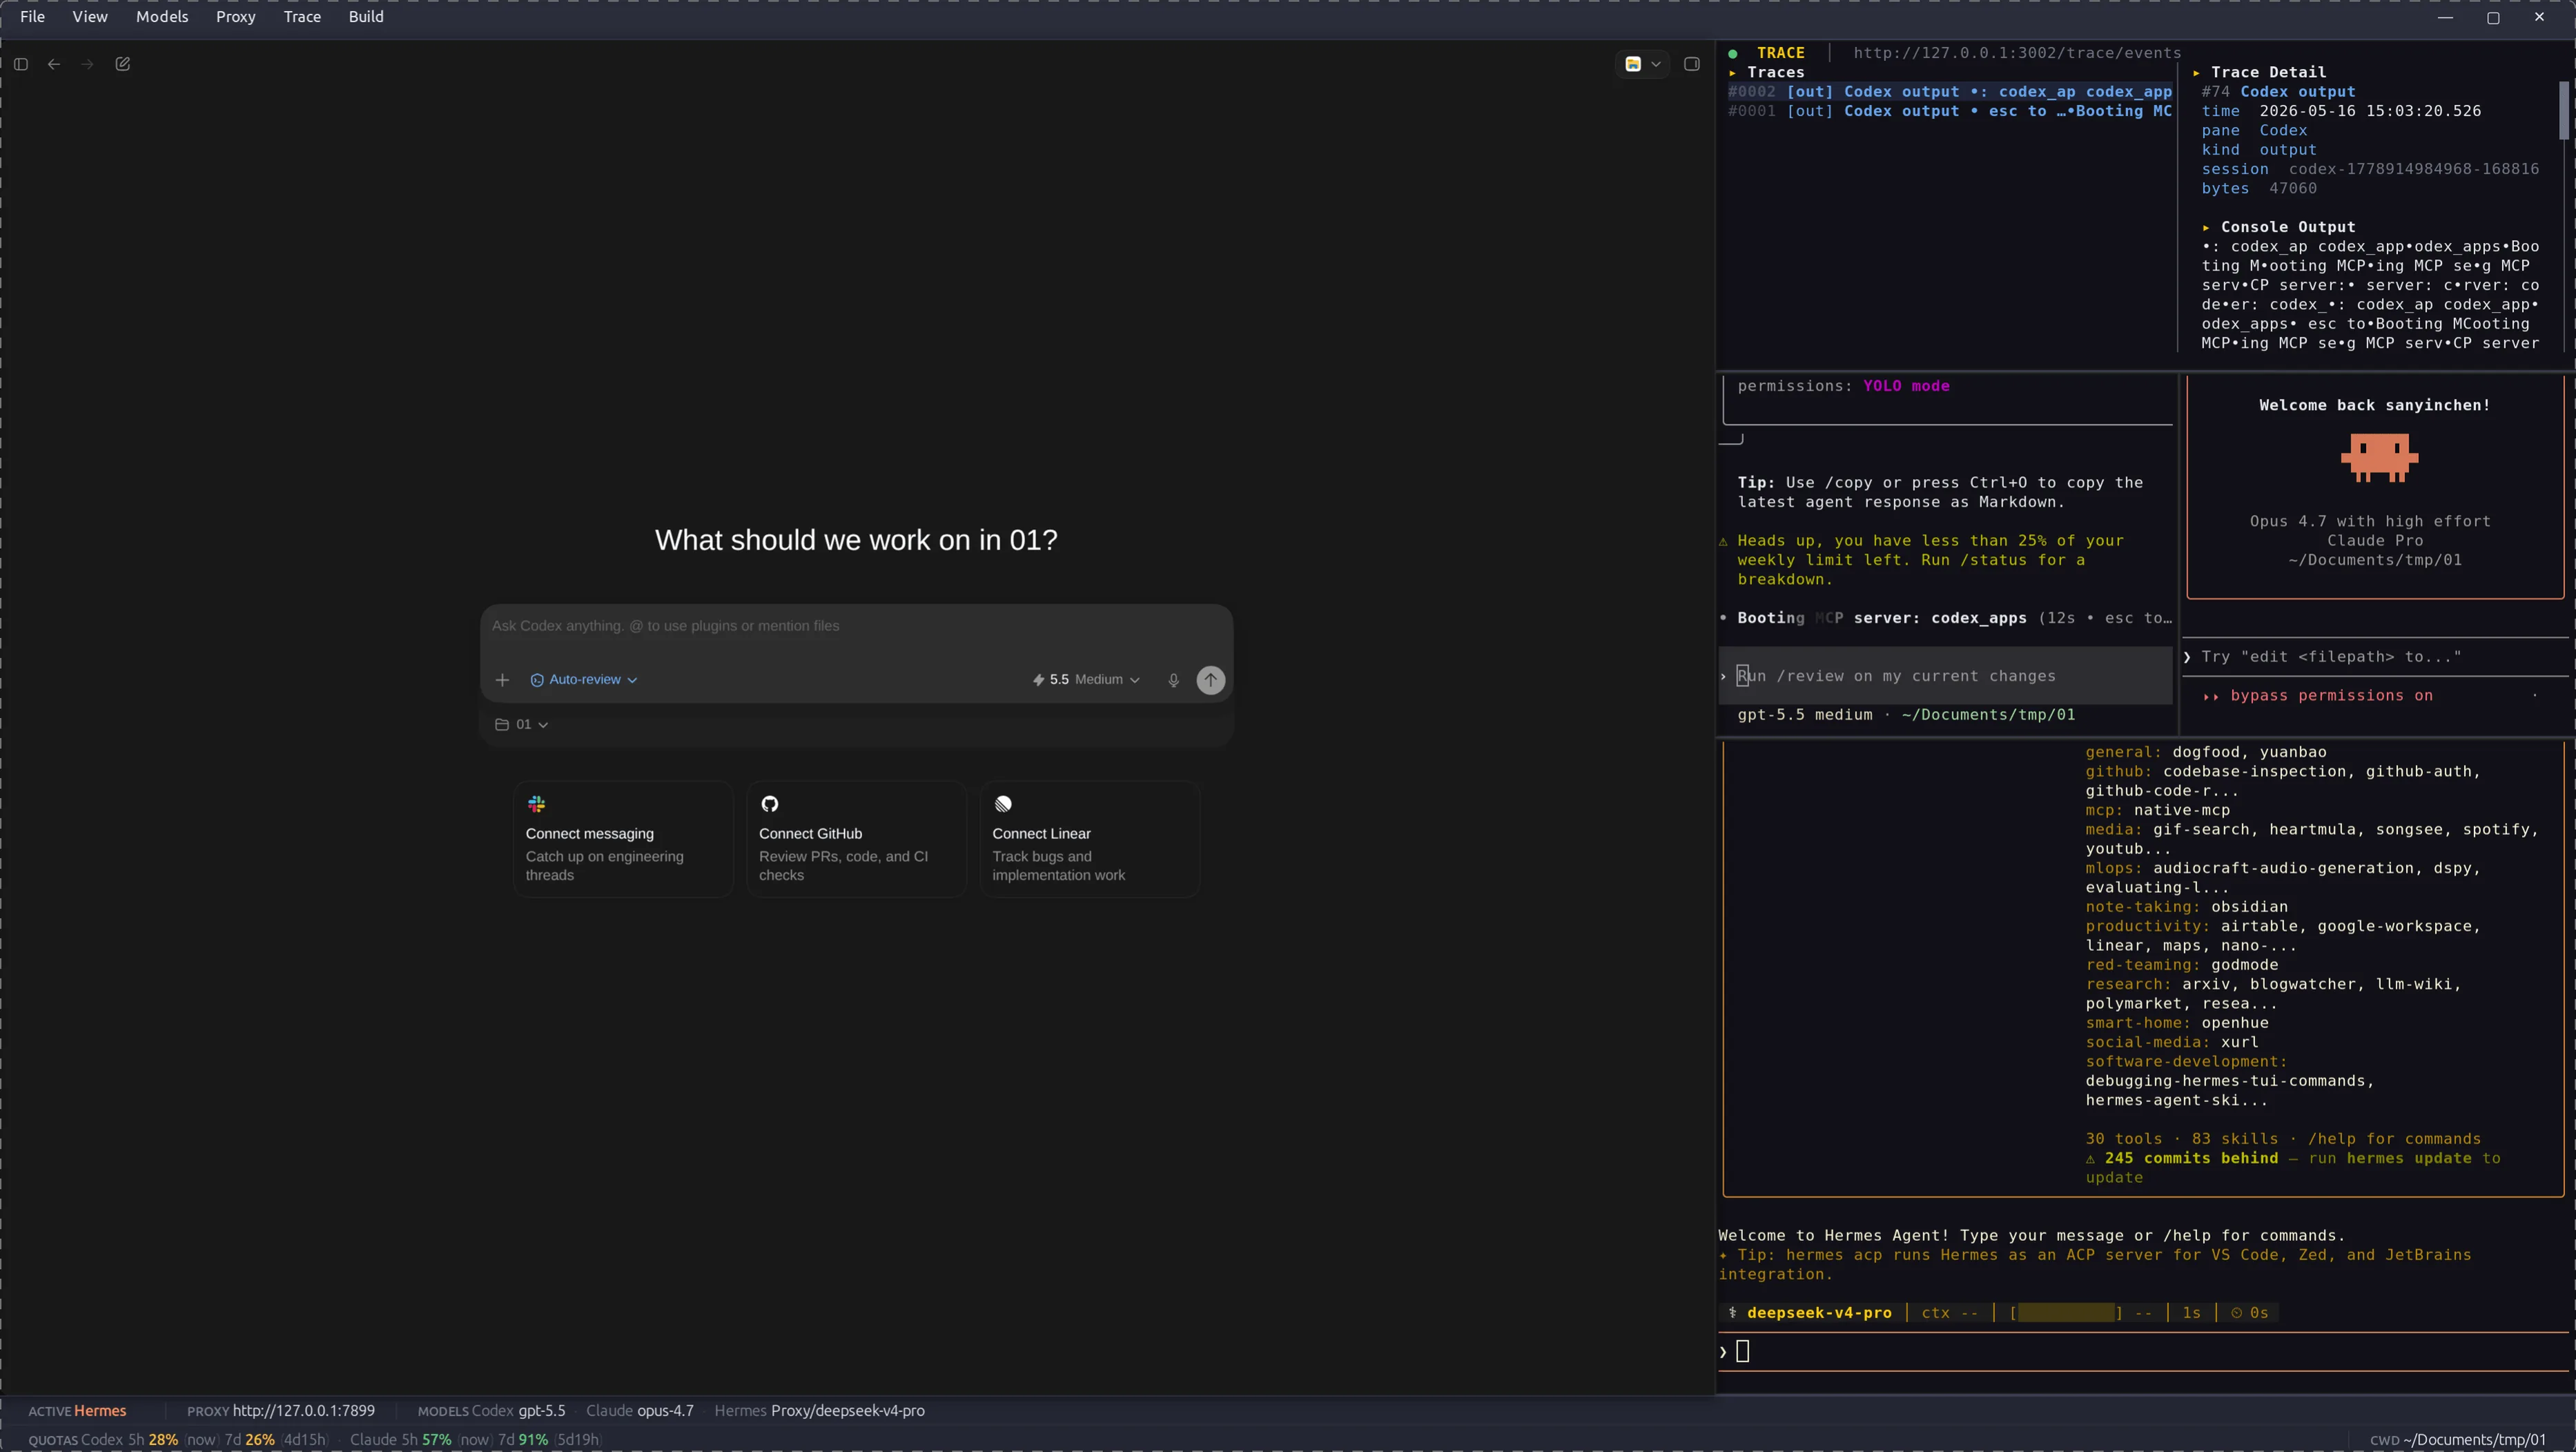Send message with the up-arrow button
The height and width of the screenshot is (1452, 2576).
point(1211,680)
